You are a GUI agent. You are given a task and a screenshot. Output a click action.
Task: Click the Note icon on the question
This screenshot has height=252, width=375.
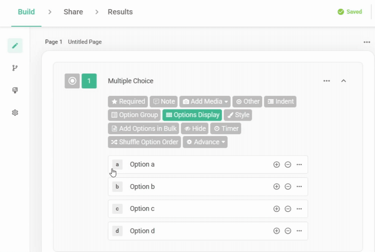click(164, 101)
